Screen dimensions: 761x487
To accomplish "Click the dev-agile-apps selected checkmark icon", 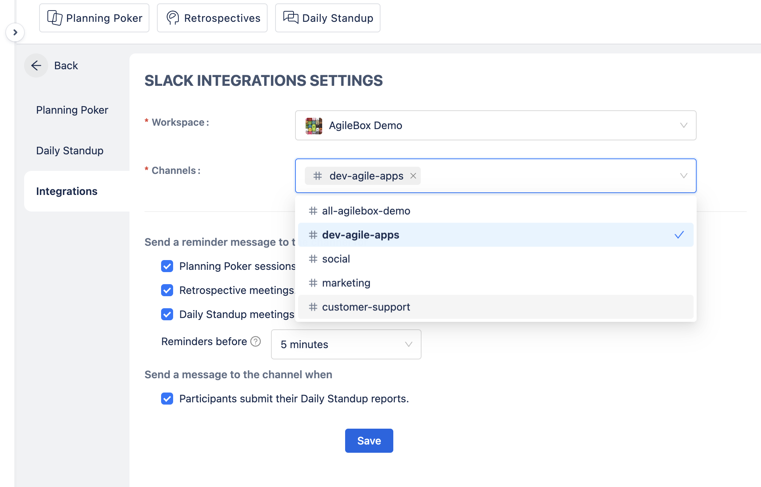I will click(x=679, y=235).
